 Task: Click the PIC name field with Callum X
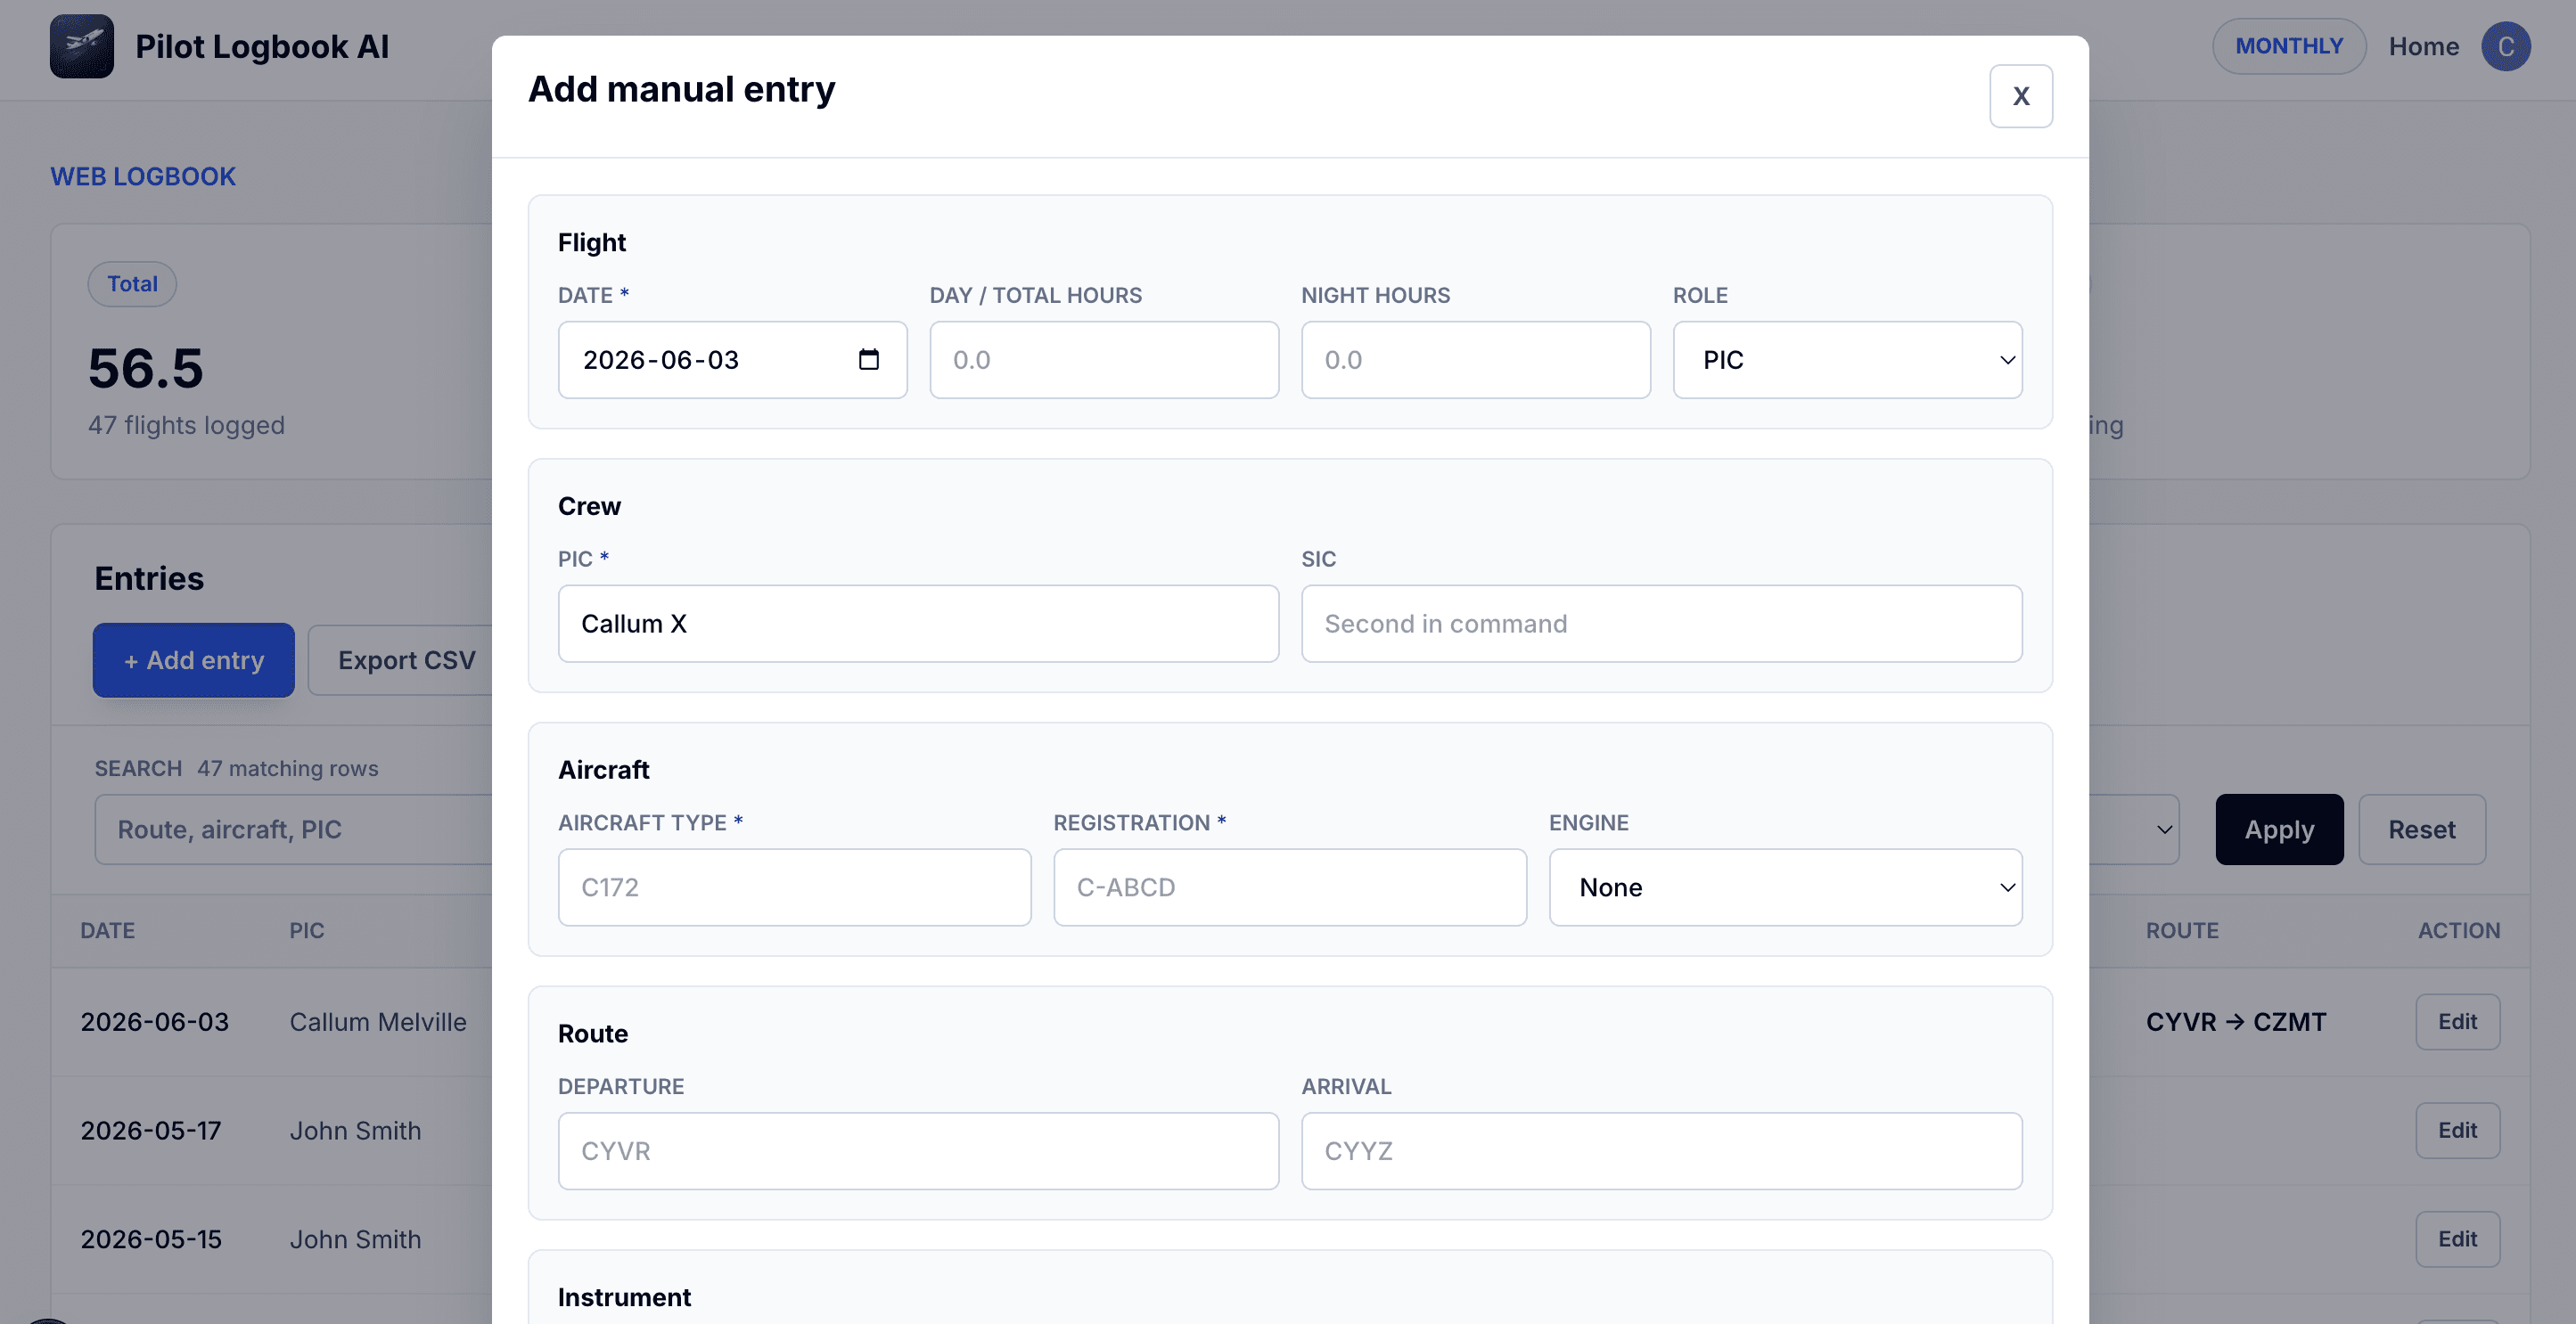tap(918, 624)
